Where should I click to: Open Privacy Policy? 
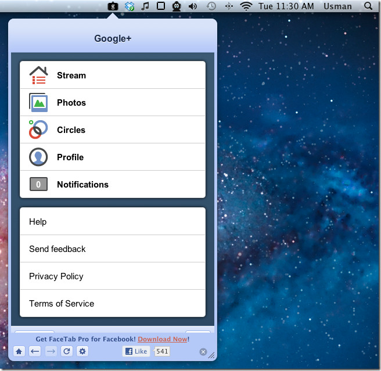[x=113, y=276]
